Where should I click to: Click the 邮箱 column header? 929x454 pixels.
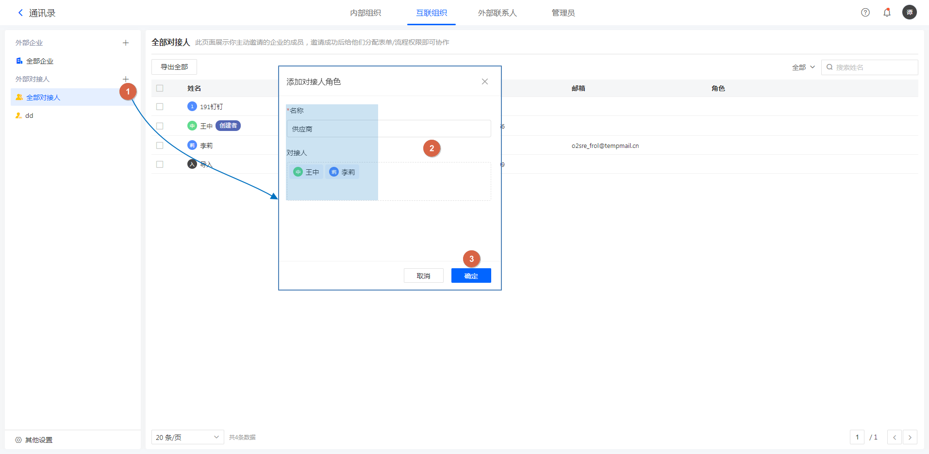(578, 88)
